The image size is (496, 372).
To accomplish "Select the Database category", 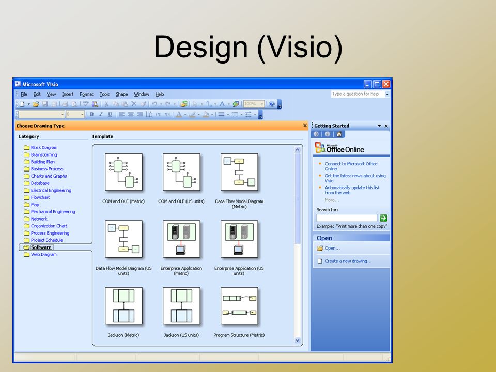I will (40, 183).
